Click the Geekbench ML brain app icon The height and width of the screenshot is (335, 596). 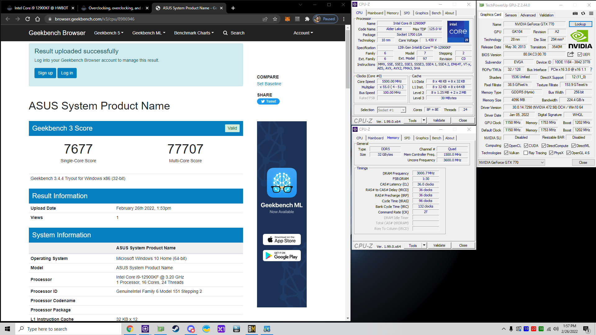point(282,183)
